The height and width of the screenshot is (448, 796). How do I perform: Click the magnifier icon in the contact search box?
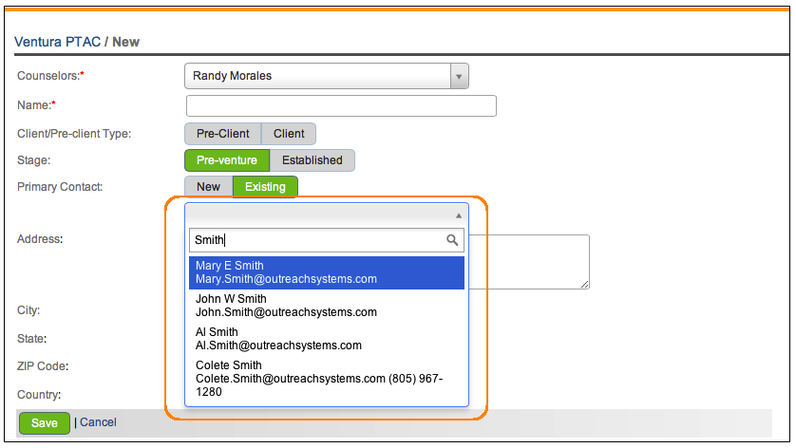[452, 241]
